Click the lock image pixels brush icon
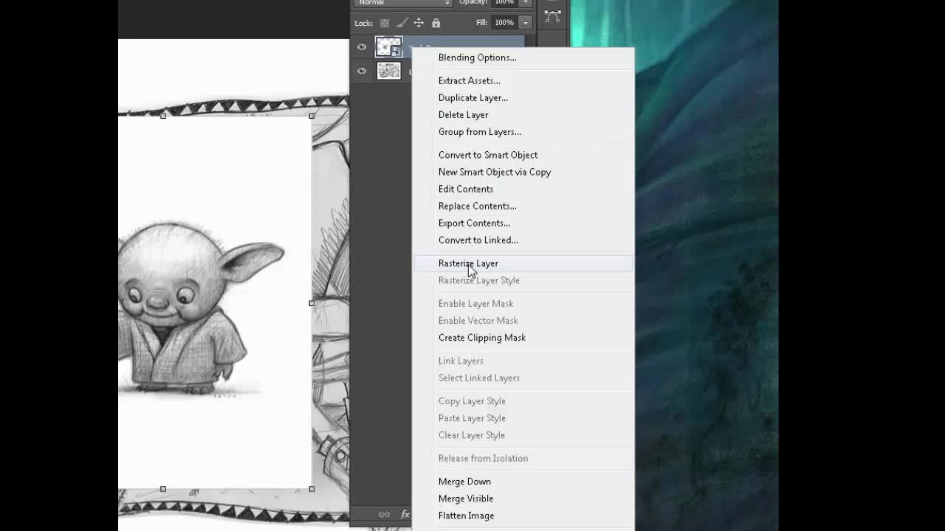 pos(402,23)
